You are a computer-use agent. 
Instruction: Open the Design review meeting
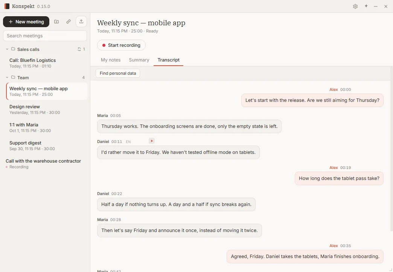pyautogui.click(x=47, y=109)
